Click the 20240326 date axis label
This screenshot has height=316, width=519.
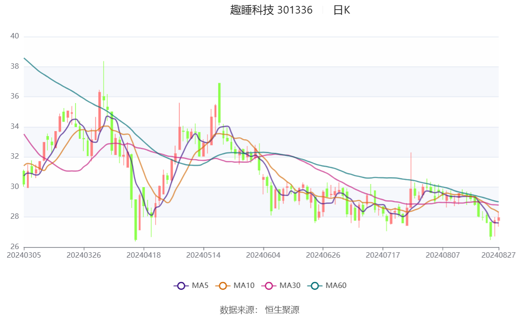click(x=84, y=255)
